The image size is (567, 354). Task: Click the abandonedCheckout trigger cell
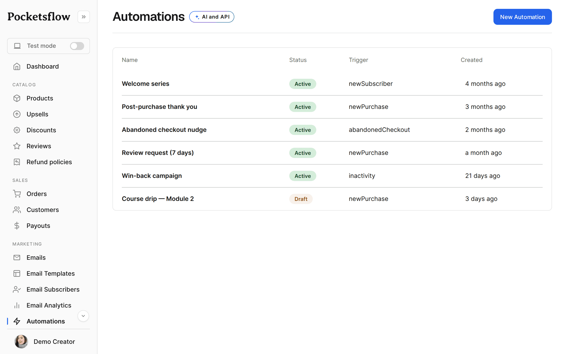tap(379, 130)
